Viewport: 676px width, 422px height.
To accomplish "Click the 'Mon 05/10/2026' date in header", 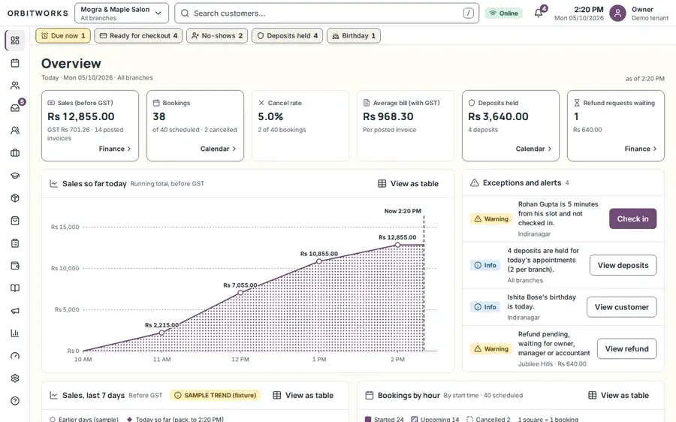I will point(579,18).
